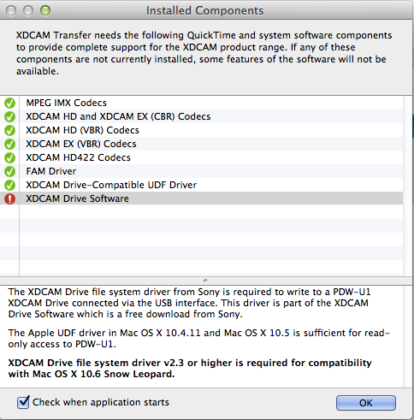Viewport: 414px width, 420px height.
Task: Select the XDCAM HD422 Codecs row
Action: click(201, 157)
